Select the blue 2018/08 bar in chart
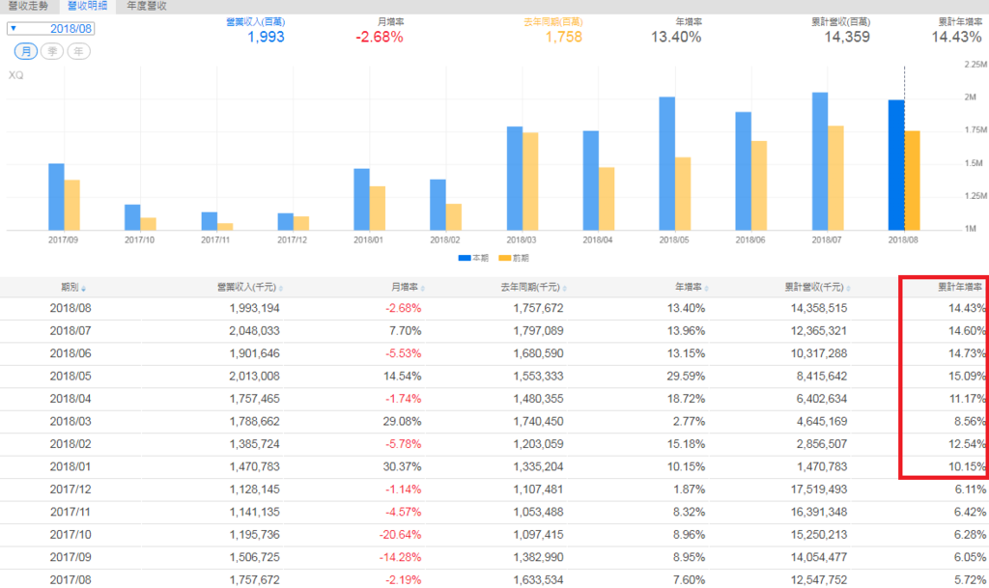This screenshot has width=989, height=588. pos(896,165)
